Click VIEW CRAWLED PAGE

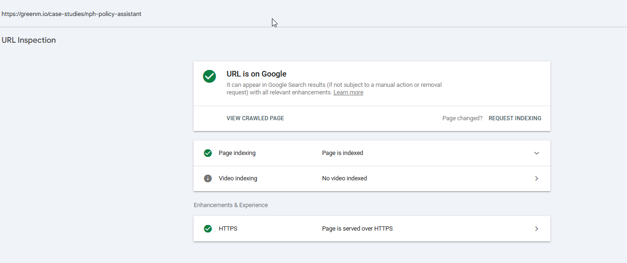coord(255,118)
